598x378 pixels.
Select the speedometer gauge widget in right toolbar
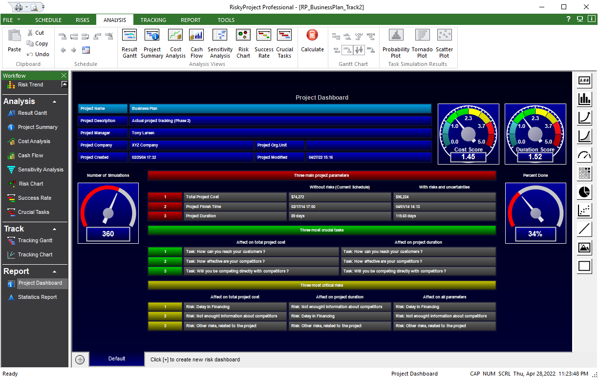[x=584, y=155]
